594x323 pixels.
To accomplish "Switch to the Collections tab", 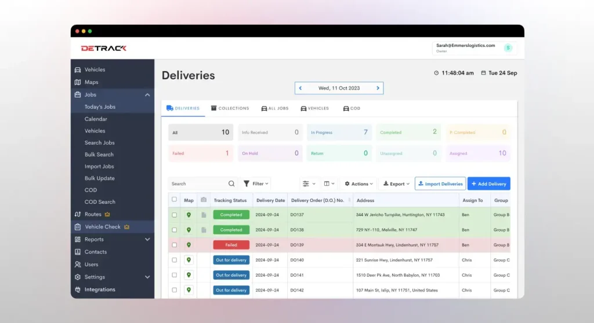I will [x=230, y=109].
